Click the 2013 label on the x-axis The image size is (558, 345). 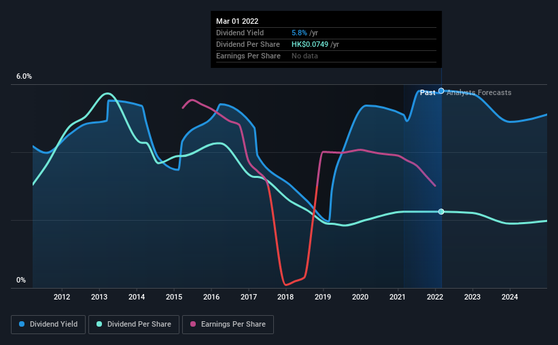click(99, 297)
